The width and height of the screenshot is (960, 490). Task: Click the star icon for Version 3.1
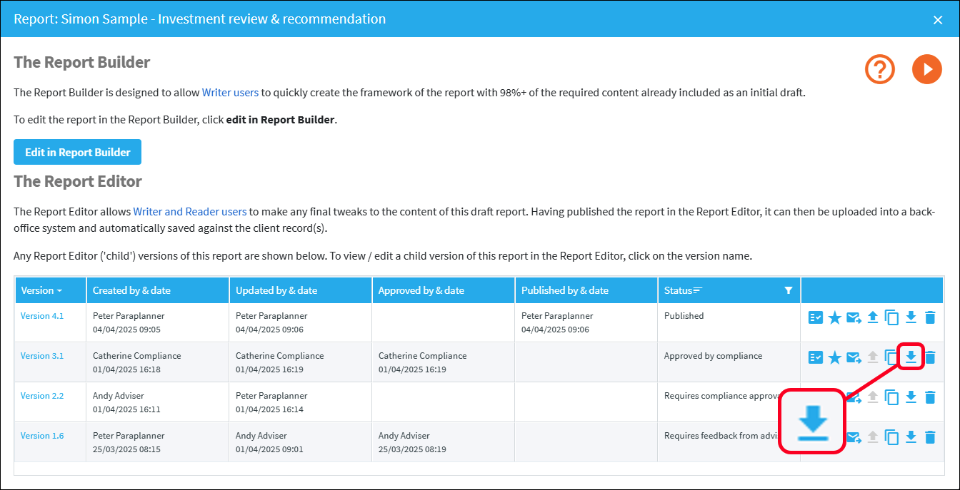(x=835, y=357)
